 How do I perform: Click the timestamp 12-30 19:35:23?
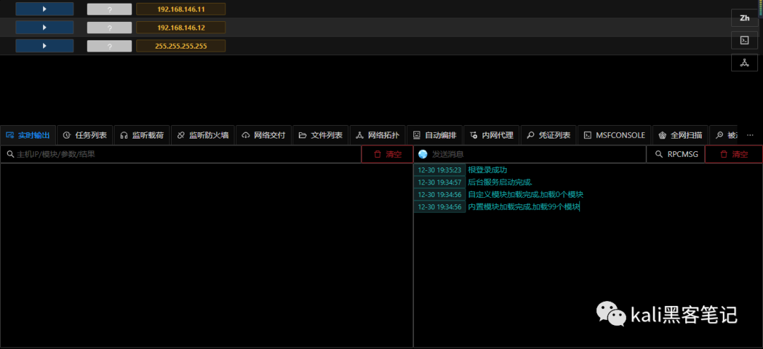(x=439, y=170)
